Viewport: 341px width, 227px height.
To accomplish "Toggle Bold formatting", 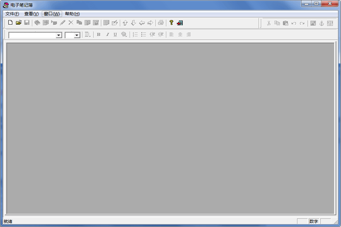I will [x=98, y=34].
